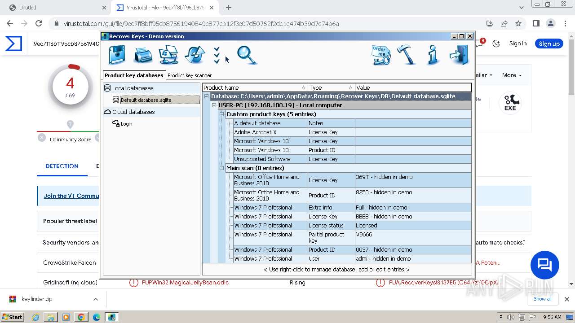575x323 pixels.
Task: Collapse the USER-PC Local computer node
Action: point(214,105)
